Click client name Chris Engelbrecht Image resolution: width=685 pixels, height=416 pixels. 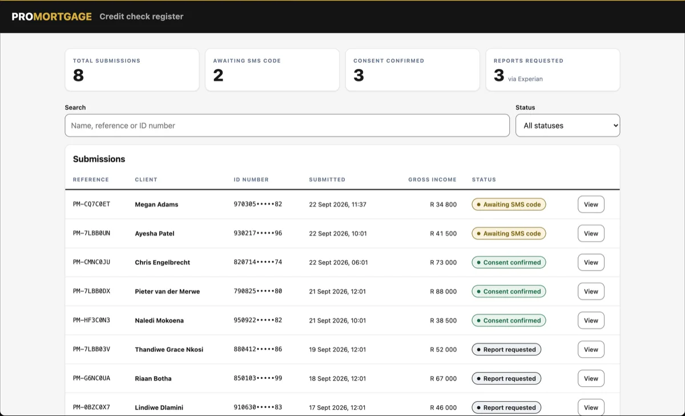[x=163, y=263]
